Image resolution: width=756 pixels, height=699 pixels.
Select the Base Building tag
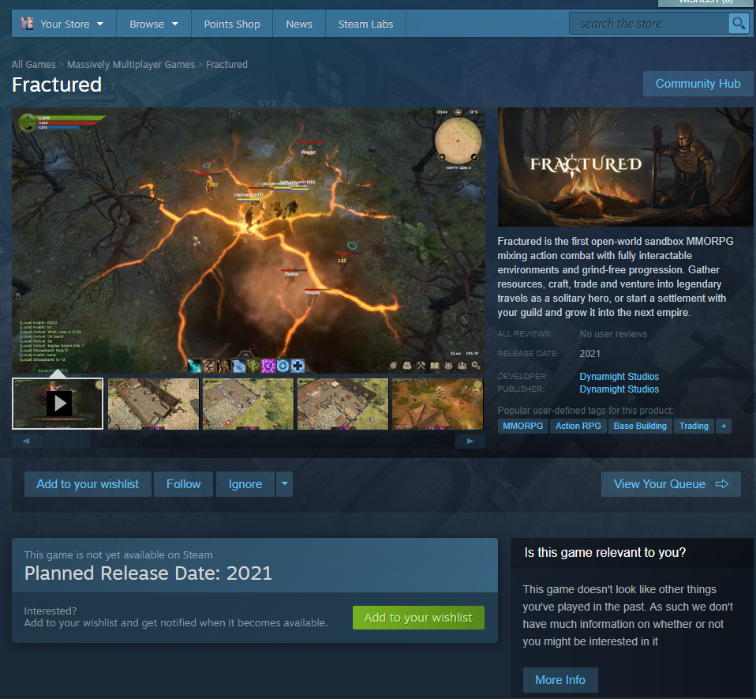pyautogui.click(x=640, y=426)
